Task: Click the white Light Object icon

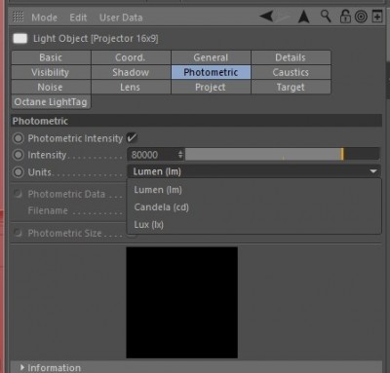Action: point(20,39)
